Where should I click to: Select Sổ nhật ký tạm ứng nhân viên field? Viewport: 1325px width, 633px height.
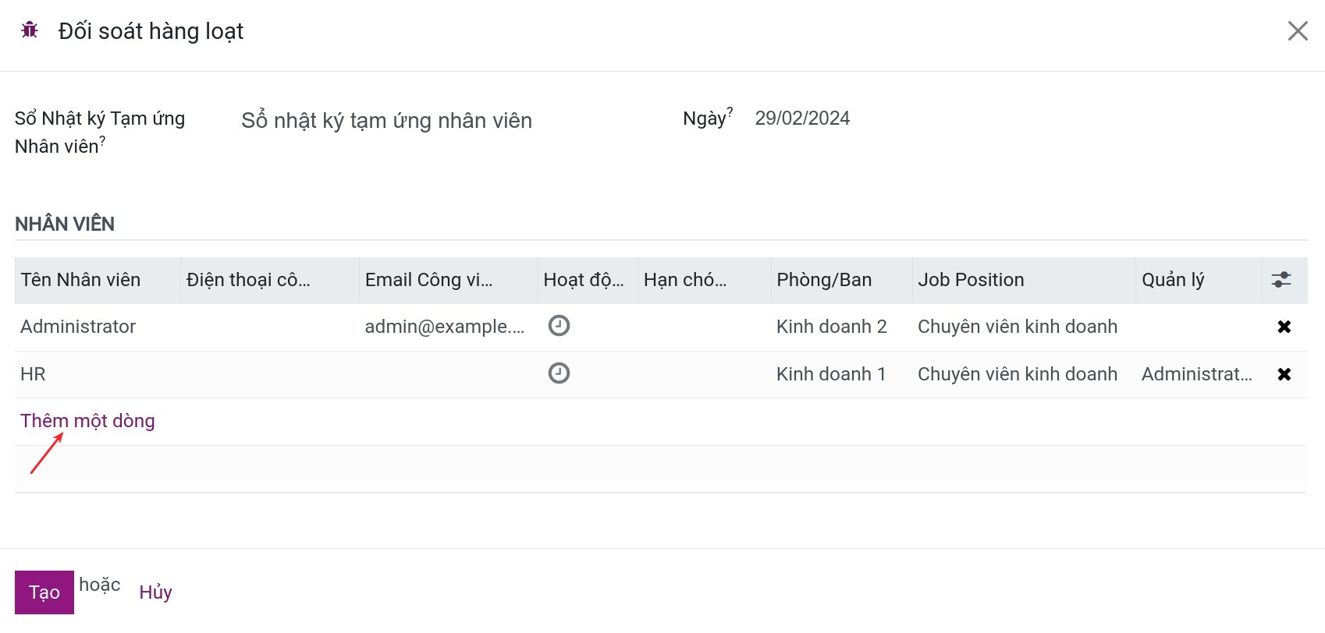387,120
